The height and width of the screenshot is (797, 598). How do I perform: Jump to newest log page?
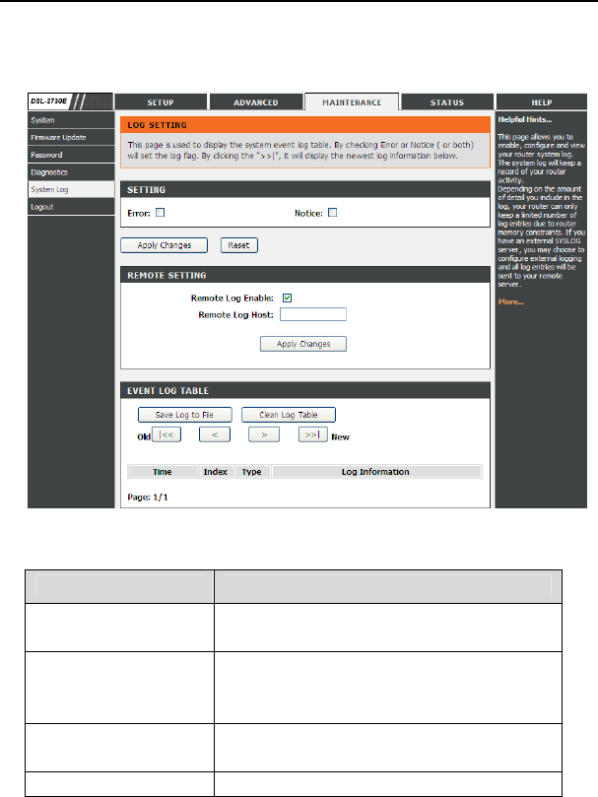[312, 434]
